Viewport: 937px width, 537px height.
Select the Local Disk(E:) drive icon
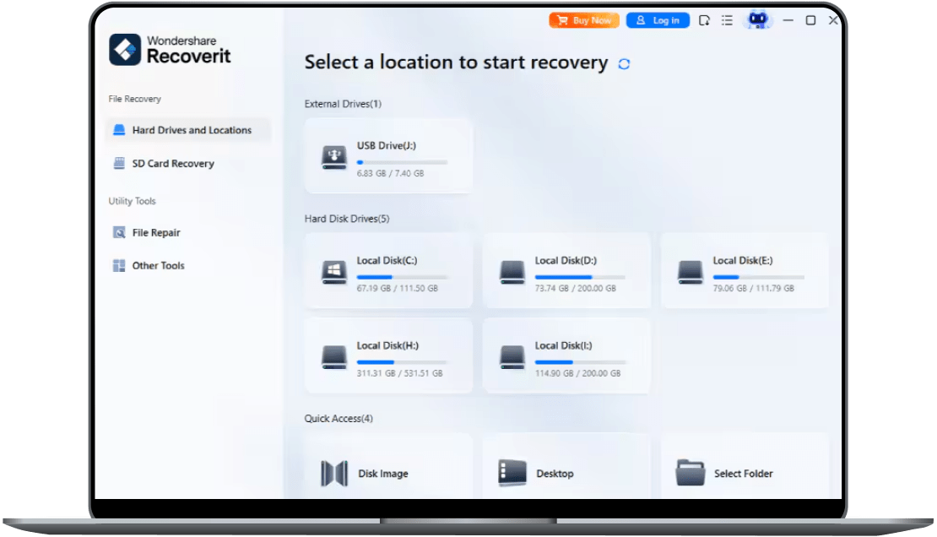(691, 272)
